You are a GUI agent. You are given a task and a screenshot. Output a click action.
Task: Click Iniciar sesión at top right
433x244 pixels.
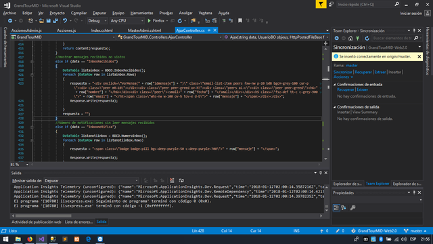411,14
